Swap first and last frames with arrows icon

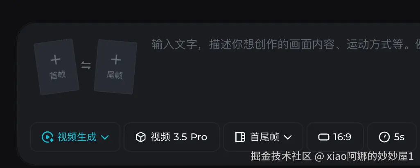(86, 65)
